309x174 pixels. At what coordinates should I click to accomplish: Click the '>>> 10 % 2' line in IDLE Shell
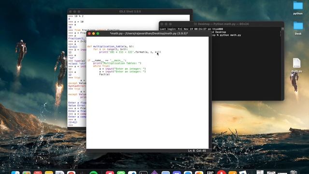click(x=76, y=16)
